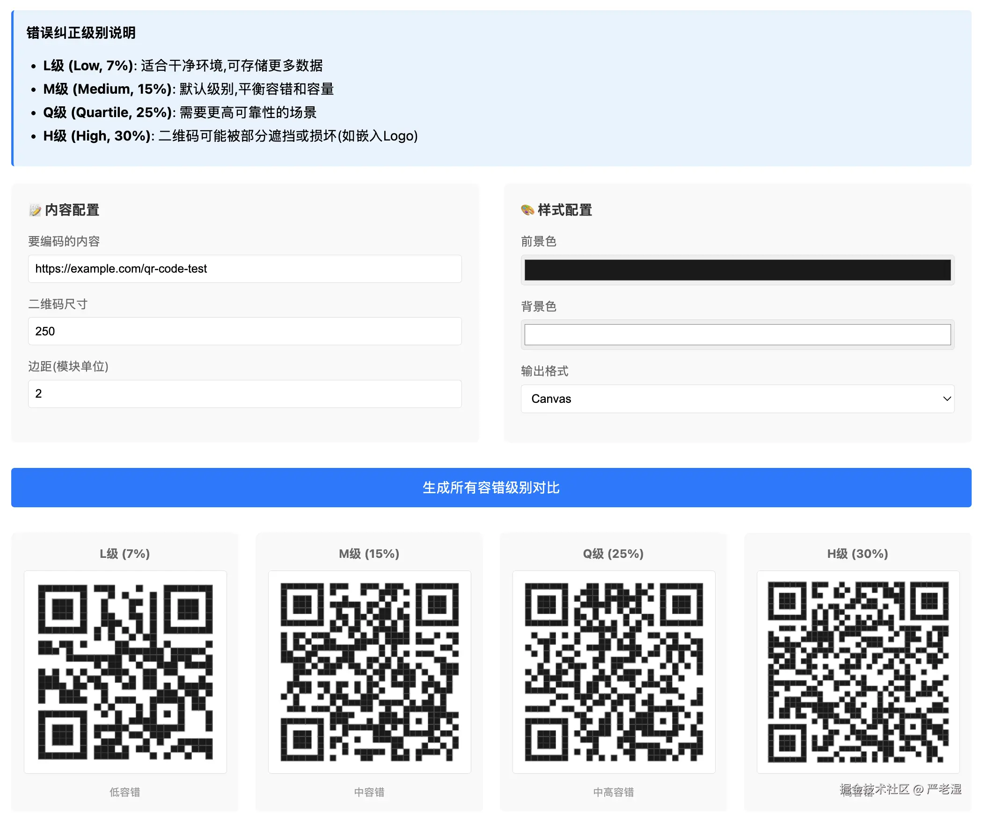Click the dropdown chevron arrow on Canvas select
This screenshot has height=815, width=981.
pos(947,399)
